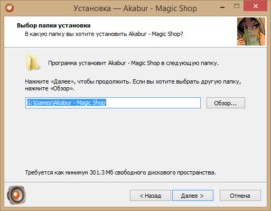Click the text Требуется как минимум 301.3 Мб

[x=69, y=172]
